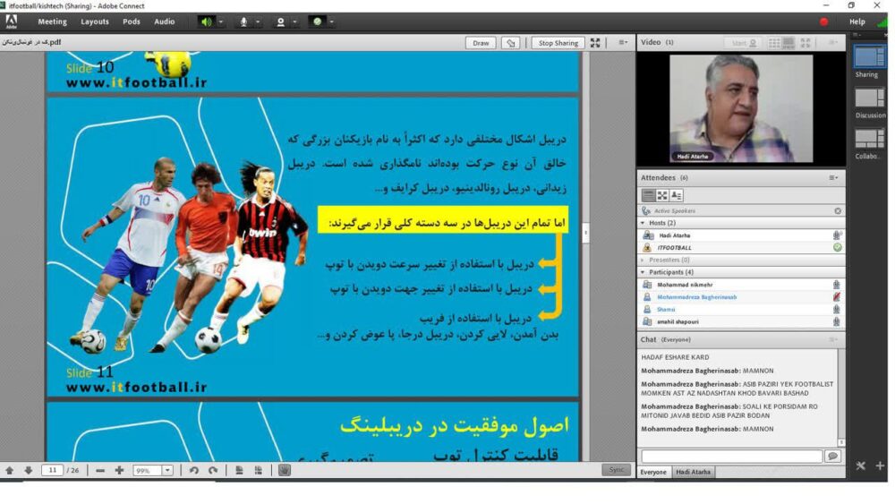Screen dimensions: 895x504
Task: Go to the next PDF page
Action: point(28,470)
